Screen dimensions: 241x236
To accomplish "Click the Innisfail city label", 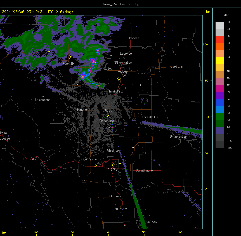I will point(116,91).
